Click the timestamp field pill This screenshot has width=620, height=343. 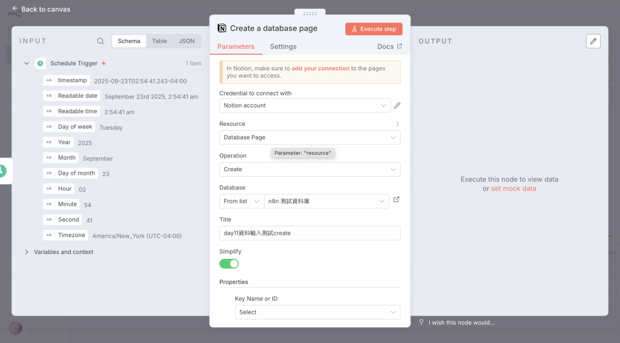67,80
